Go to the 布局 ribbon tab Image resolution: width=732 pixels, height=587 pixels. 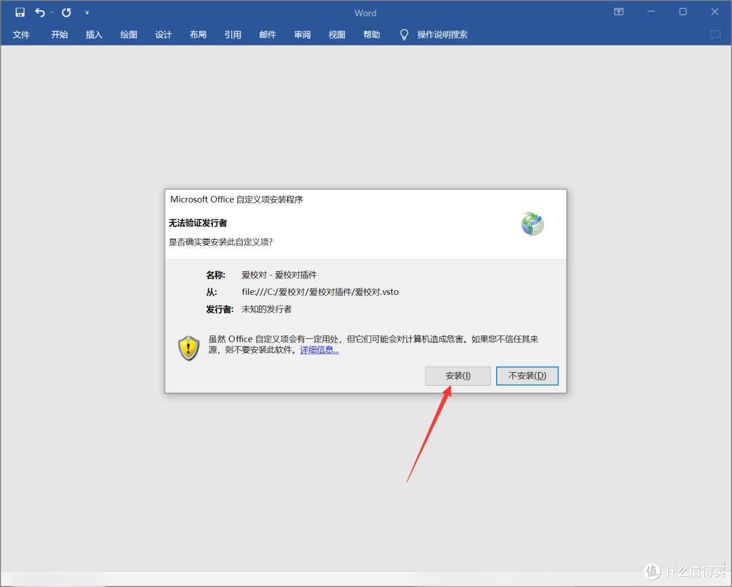198,35
